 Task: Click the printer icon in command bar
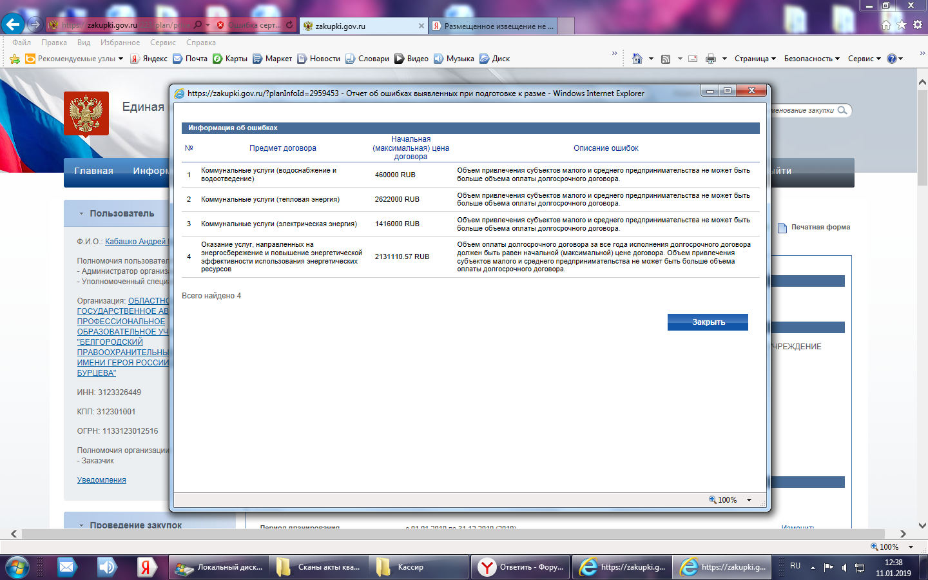(x=710, y=59)
